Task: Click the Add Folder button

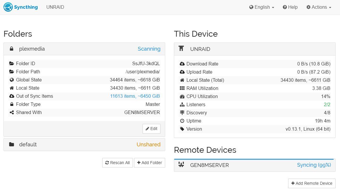Action: click(x=150, y=163)
